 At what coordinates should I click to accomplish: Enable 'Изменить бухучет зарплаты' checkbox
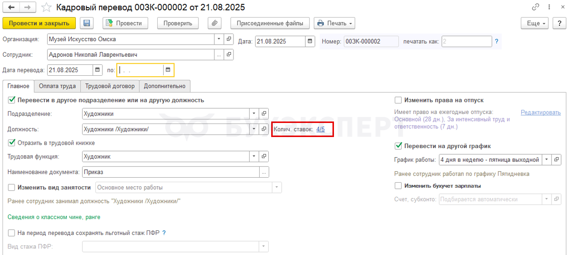(398, 186)
